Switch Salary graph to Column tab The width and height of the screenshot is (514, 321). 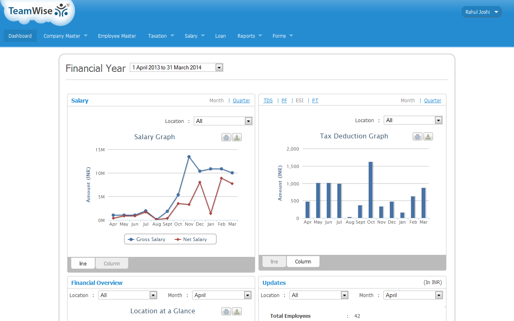coord(112,263)
